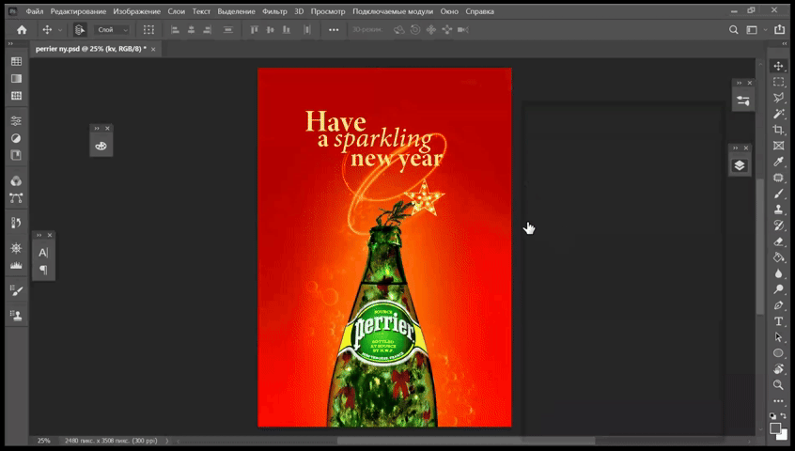Click the Home button in options bar

point(22,30)
